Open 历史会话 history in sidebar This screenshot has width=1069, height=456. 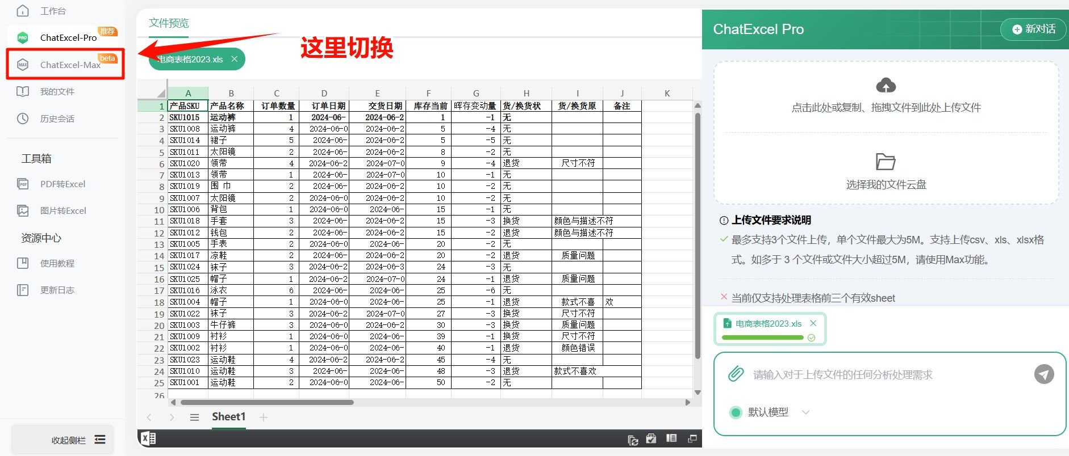57,119
